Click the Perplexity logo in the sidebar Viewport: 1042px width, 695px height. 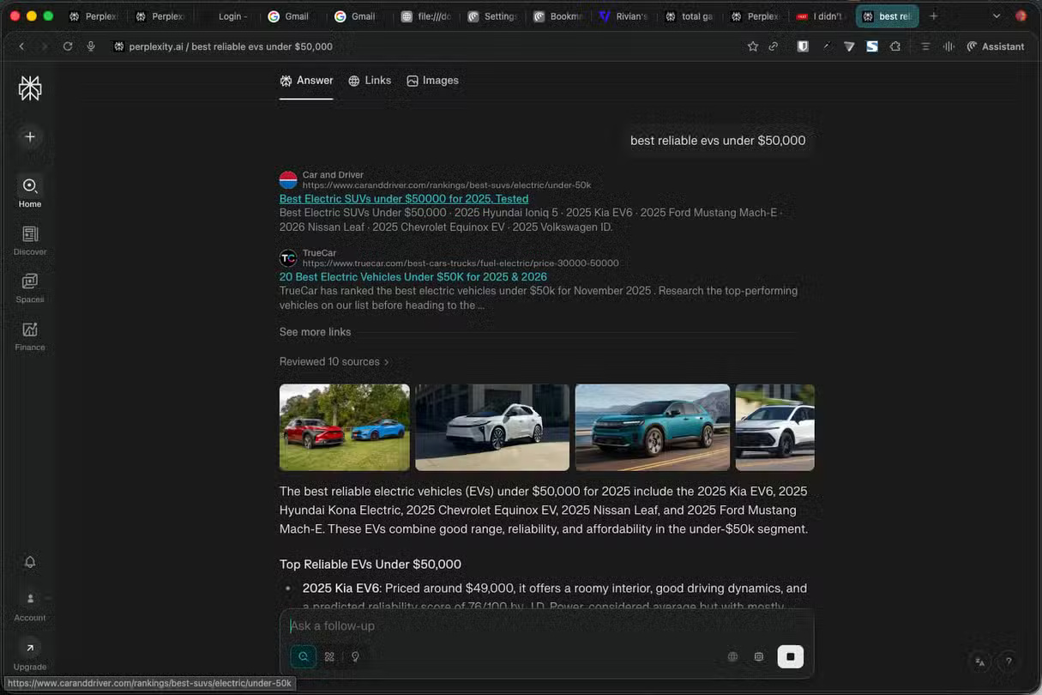pyautogui.click(x=30, y=88)
